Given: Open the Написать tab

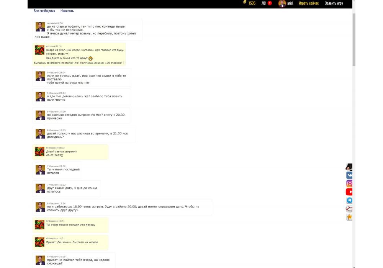Looking at the screenshot, I should click(x=67, y=11).
